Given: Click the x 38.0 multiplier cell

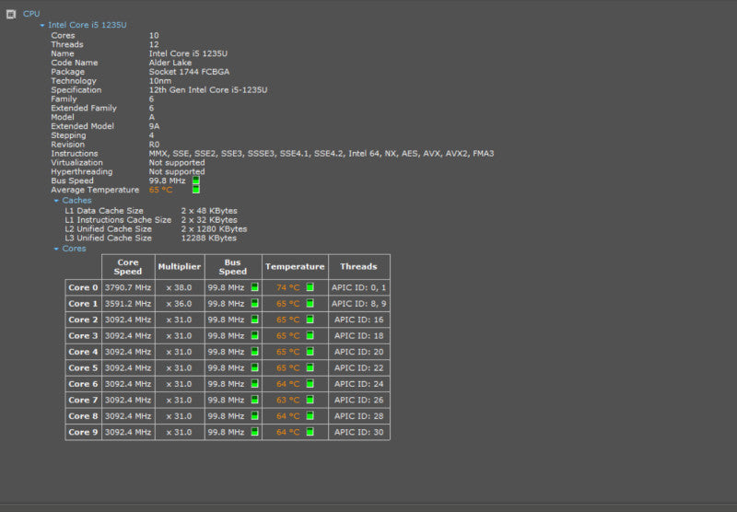Looking at the screenshot, I should (179, 287).
